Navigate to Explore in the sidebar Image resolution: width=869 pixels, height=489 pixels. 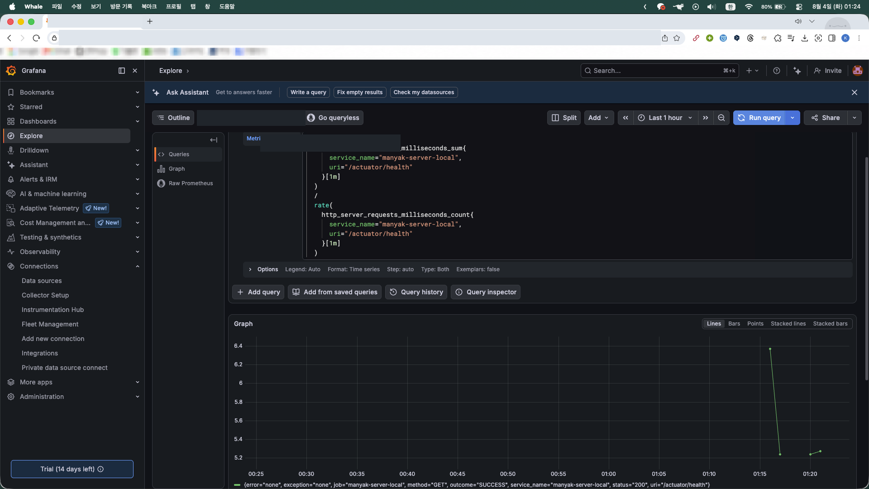67,136
